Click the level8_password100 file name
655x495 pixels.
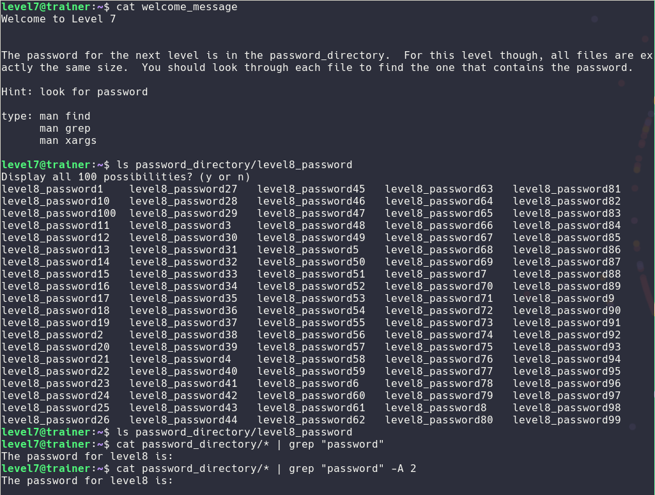[x=59, y=214]
